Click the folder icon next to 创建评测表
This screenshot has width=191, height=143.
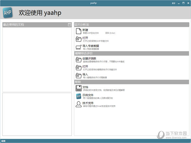click(79, 60)
